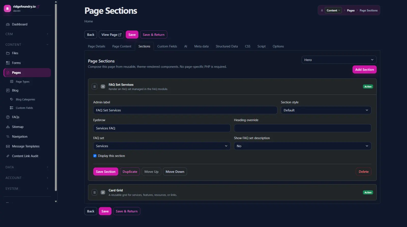Viewport: 407px width, 227px height.
Task: Click the Move Down button
Action: pyautogui.click(x=175, y=172)
